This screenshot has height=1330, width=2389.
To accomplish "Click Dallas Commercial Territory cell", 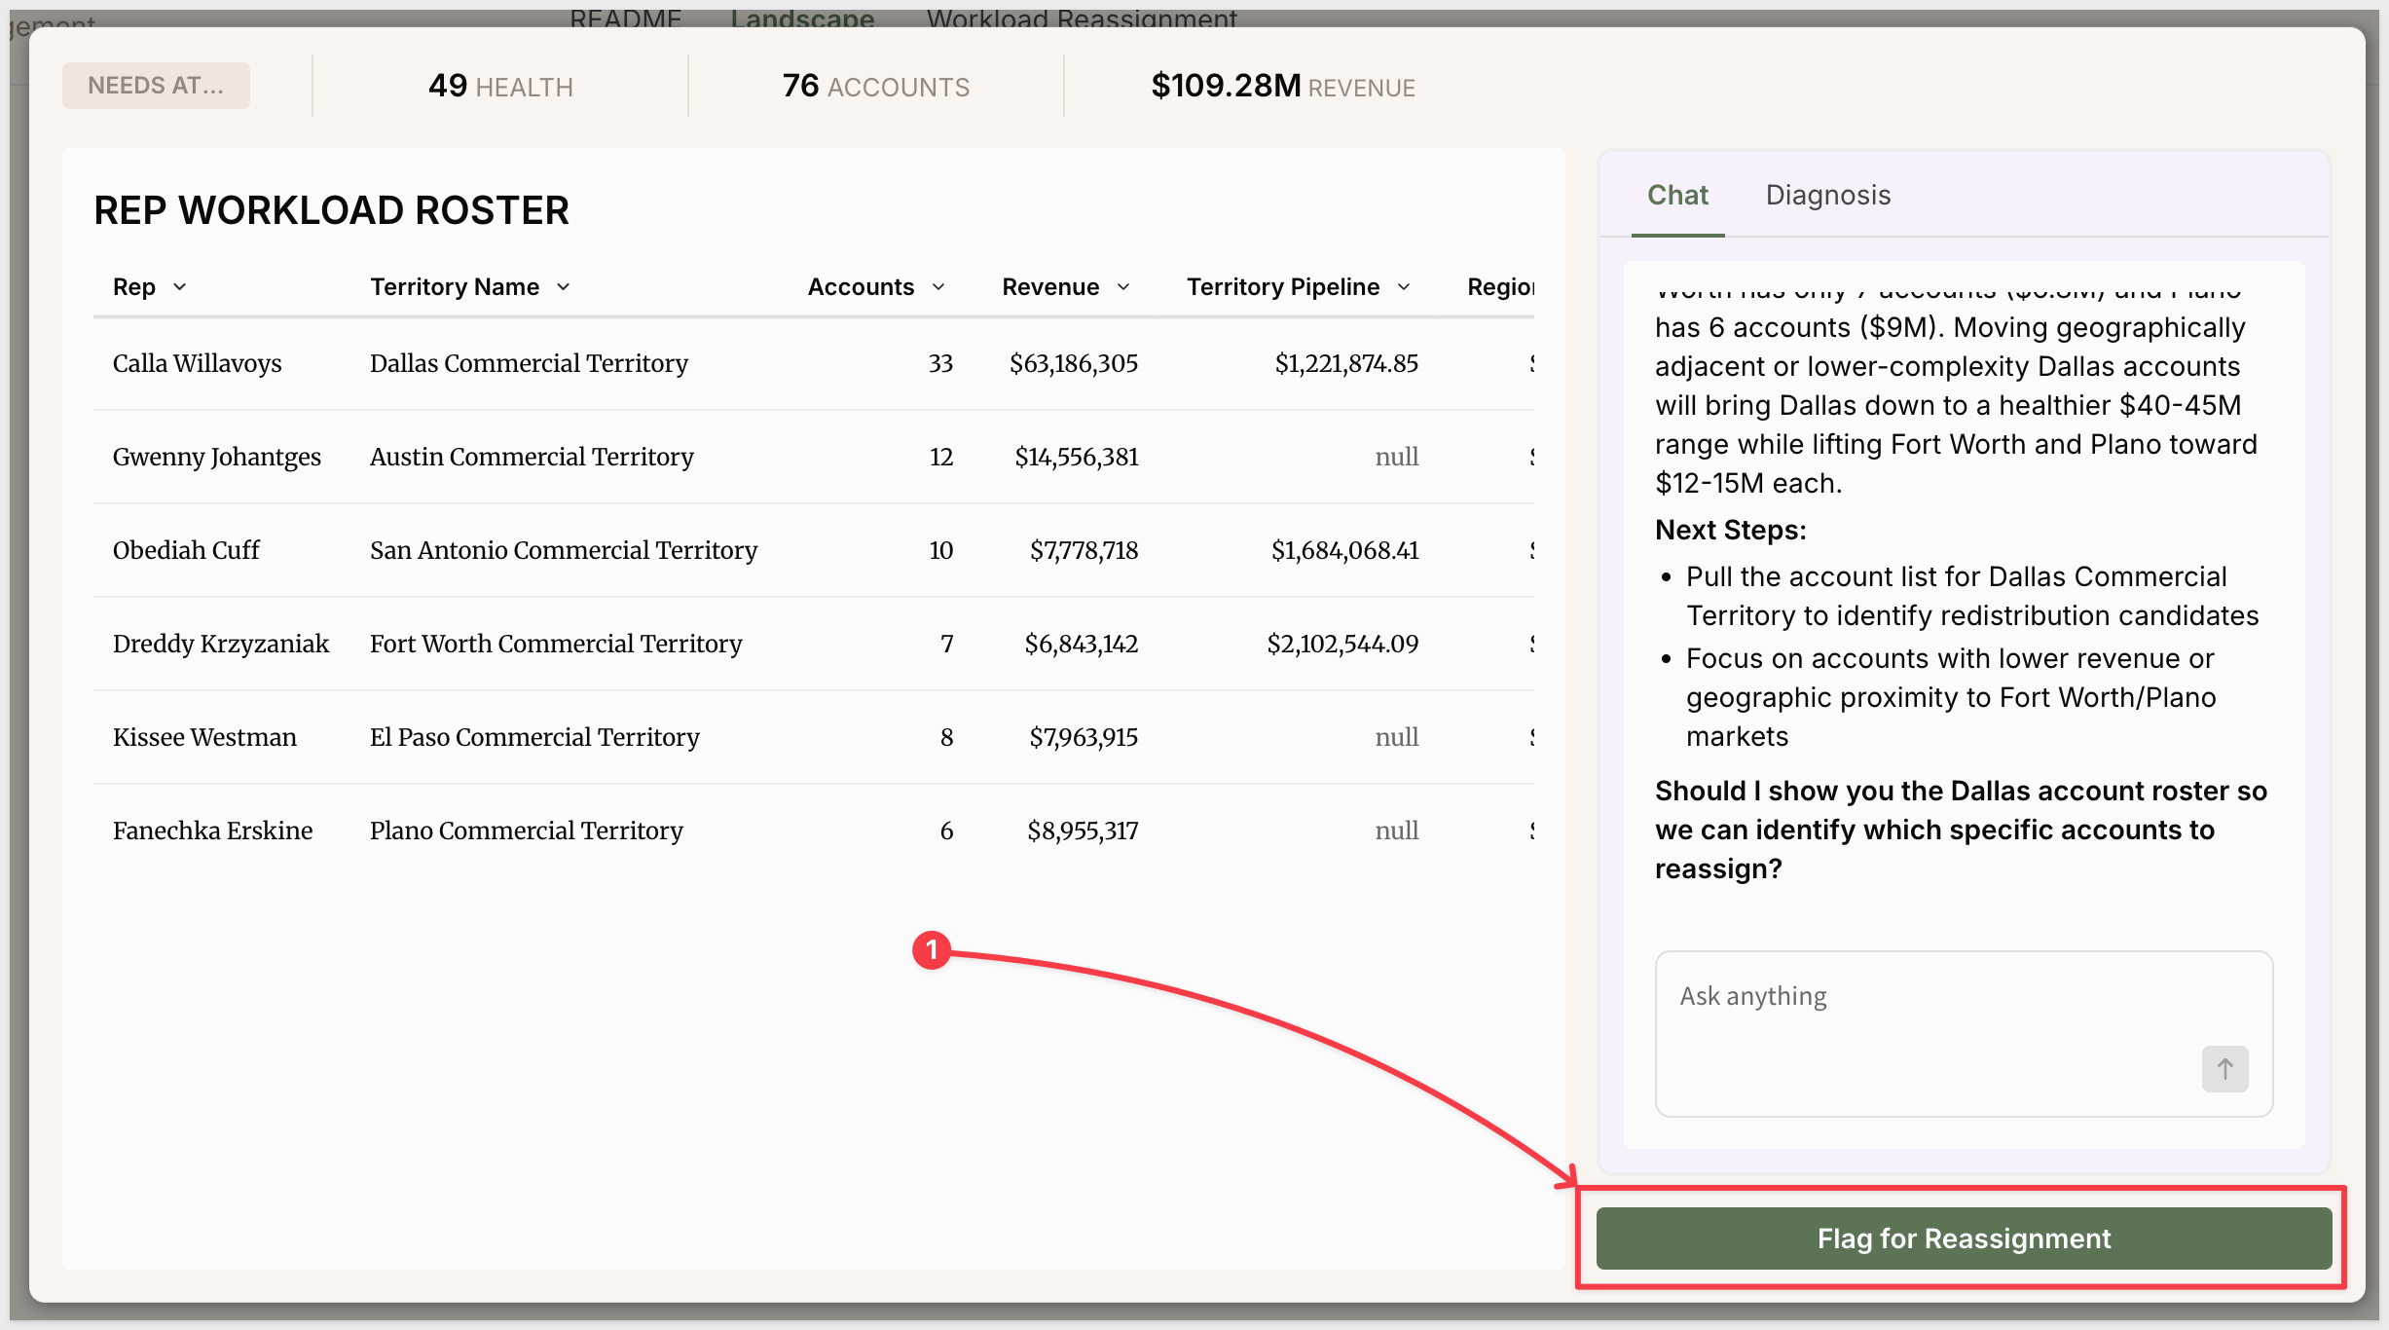I will click(x=529, y=363).
